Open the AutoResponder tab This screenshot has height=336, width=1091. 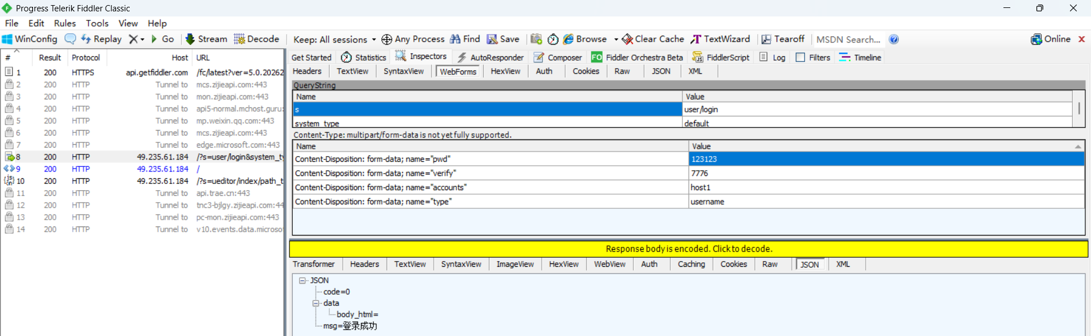(491, 57)
